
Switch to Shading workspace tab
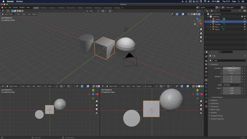point(80,8)
